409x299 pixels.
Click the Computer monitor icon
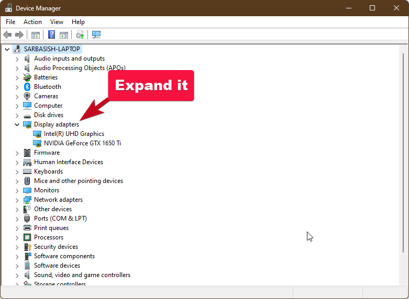tap(27, 106)
